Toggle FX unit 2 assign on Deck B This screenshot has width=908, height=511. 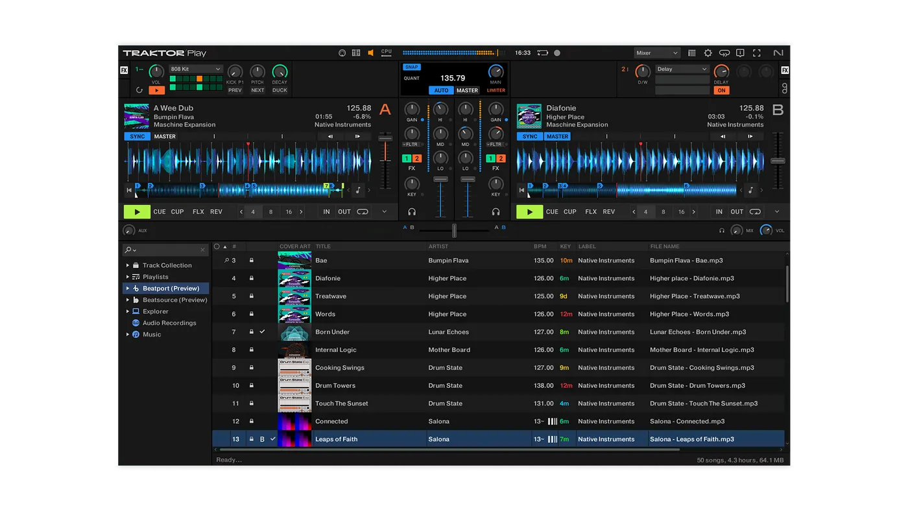click(501, 158)
